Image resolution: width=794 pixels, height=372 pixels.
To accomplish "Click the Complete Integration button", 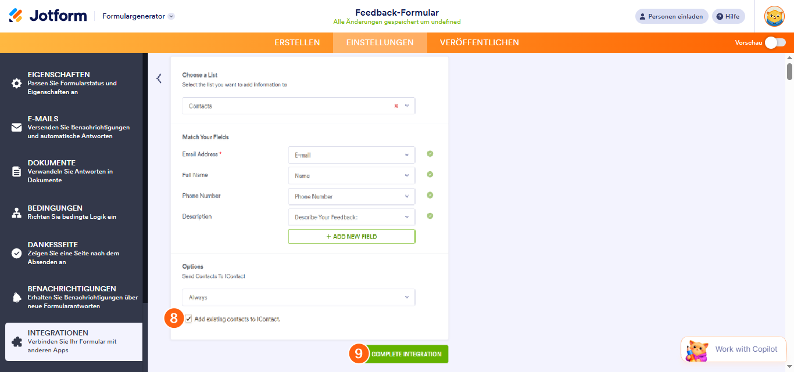I will pyautogui.click(x=406, y=354).
